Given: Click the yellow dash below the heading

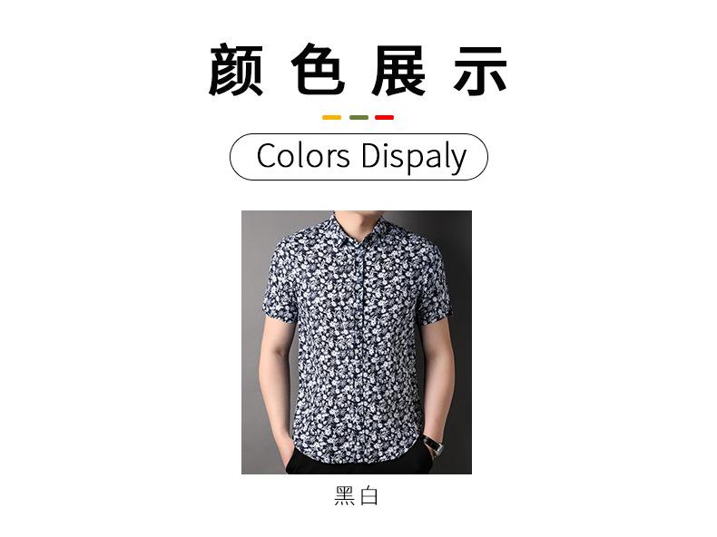Looking at the screenshot, I should coord(331,117).
